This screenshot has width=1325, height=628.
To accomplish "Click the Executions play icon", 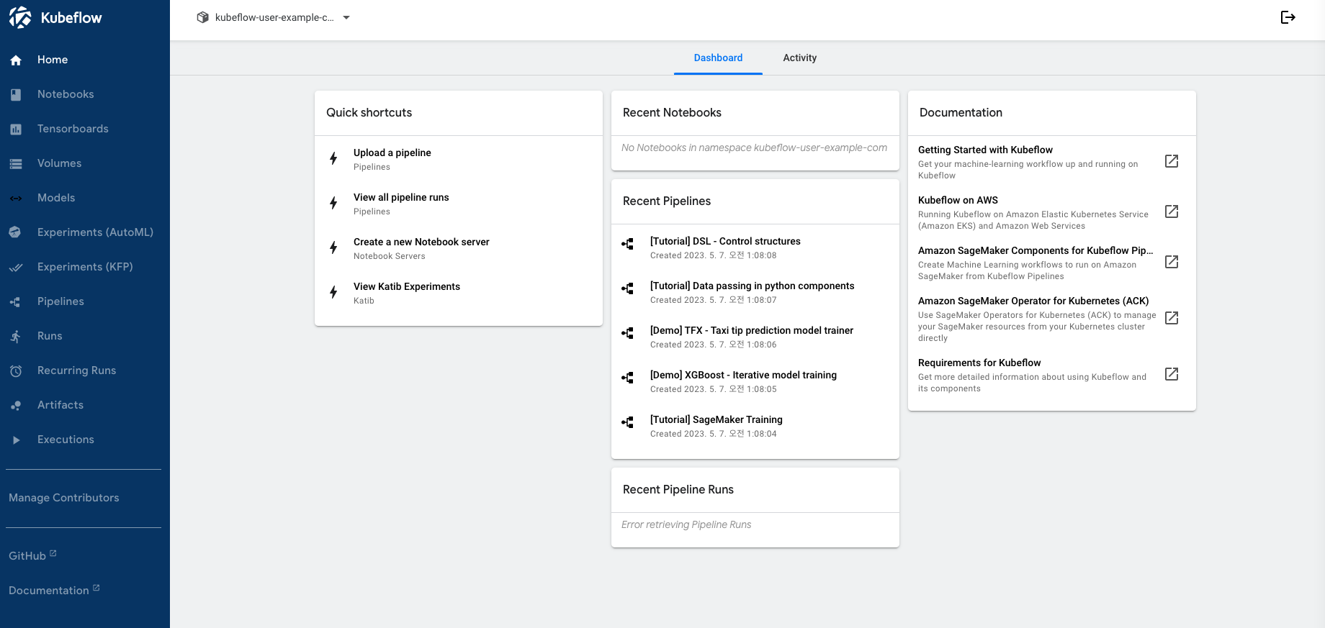I will coord(16,440).
